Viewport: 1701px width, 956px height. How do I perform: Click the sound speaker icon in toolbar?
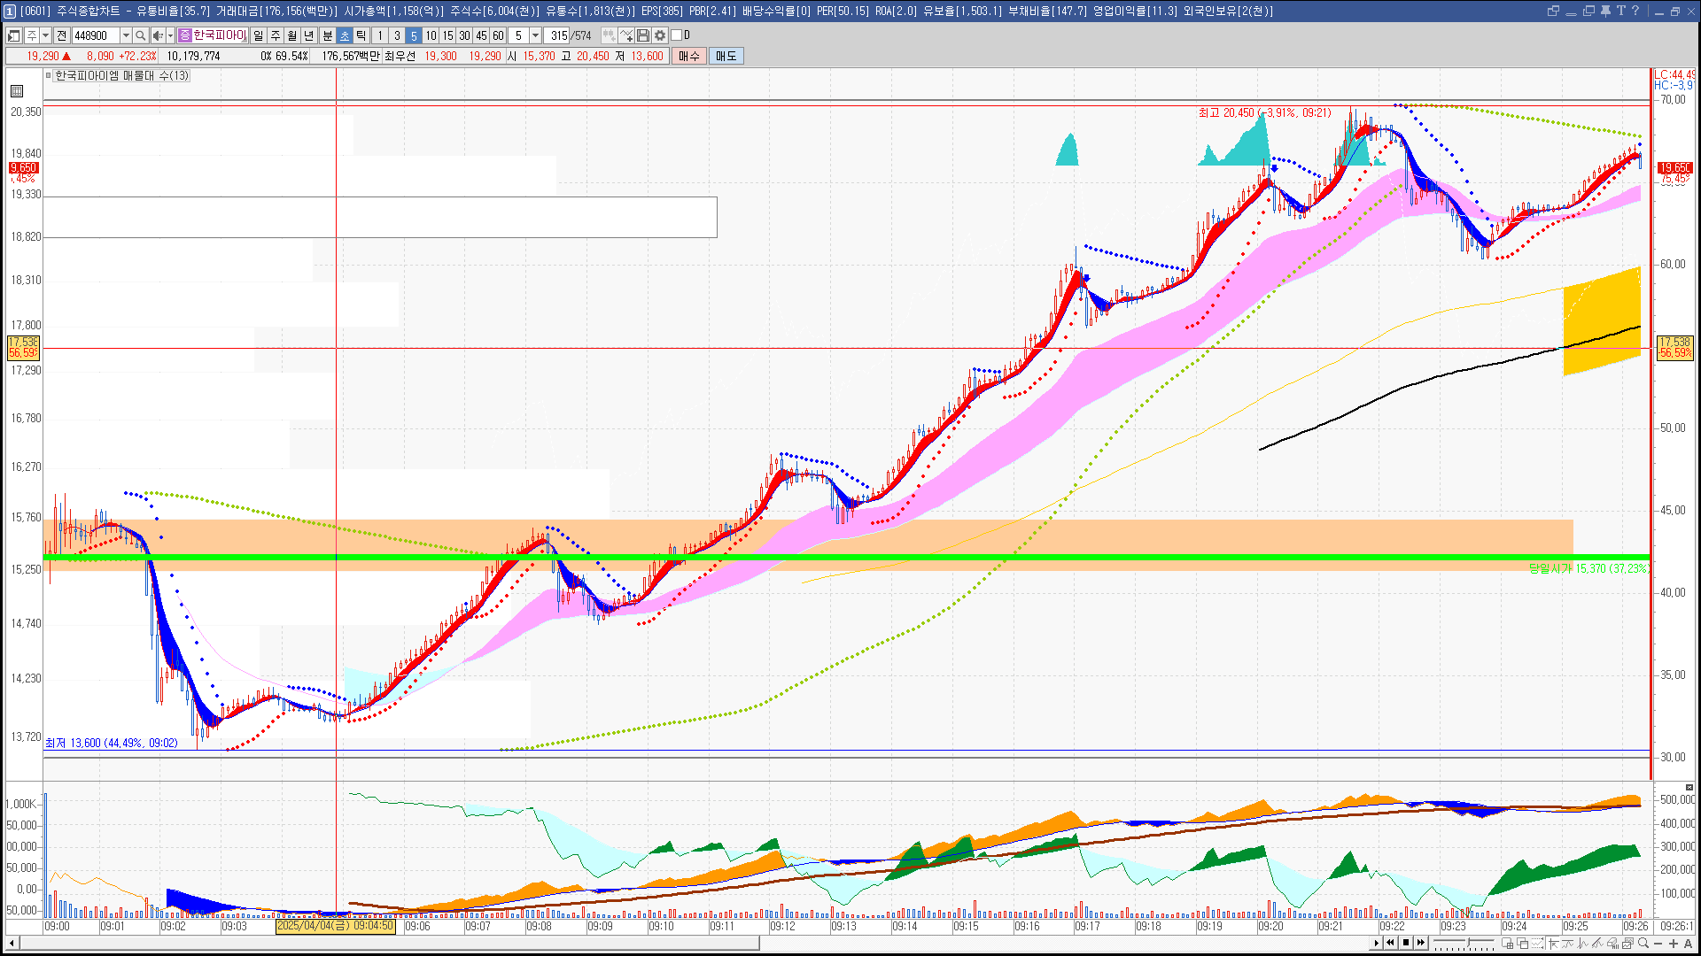pos(157,35)
